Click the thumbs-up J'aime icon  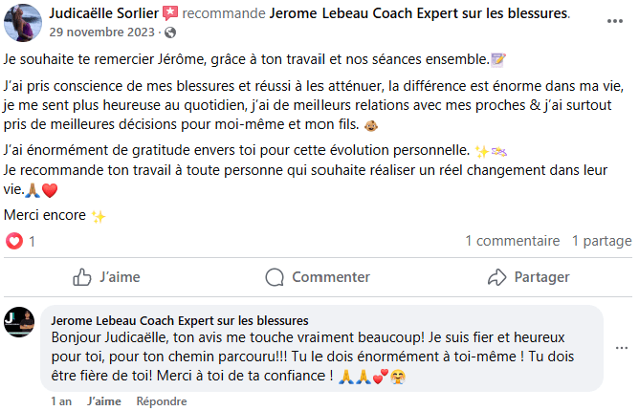[82, 277]
